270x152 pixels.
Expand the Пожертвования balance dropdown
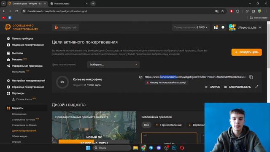[191, 27]
